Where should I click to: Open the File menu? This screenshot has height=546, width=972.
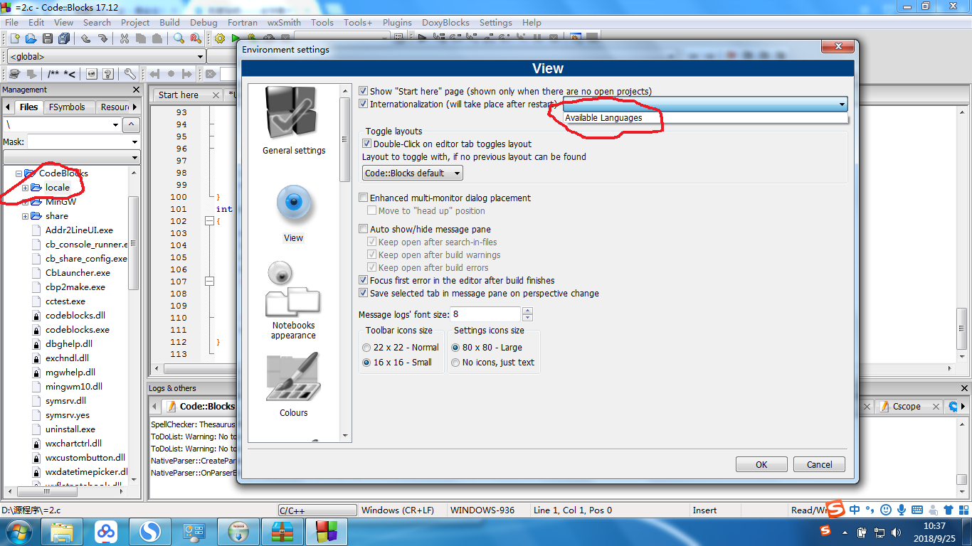12,22
